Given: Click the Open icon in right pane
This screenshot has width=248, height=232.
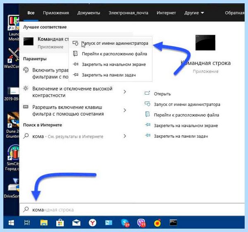Looking at the screenshot, I should coord(147,93).
